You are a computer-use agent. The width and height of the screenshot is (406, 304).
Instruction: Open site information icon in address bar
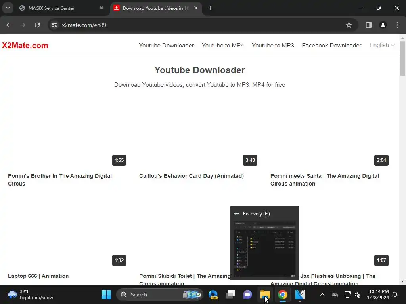[54, 25]
